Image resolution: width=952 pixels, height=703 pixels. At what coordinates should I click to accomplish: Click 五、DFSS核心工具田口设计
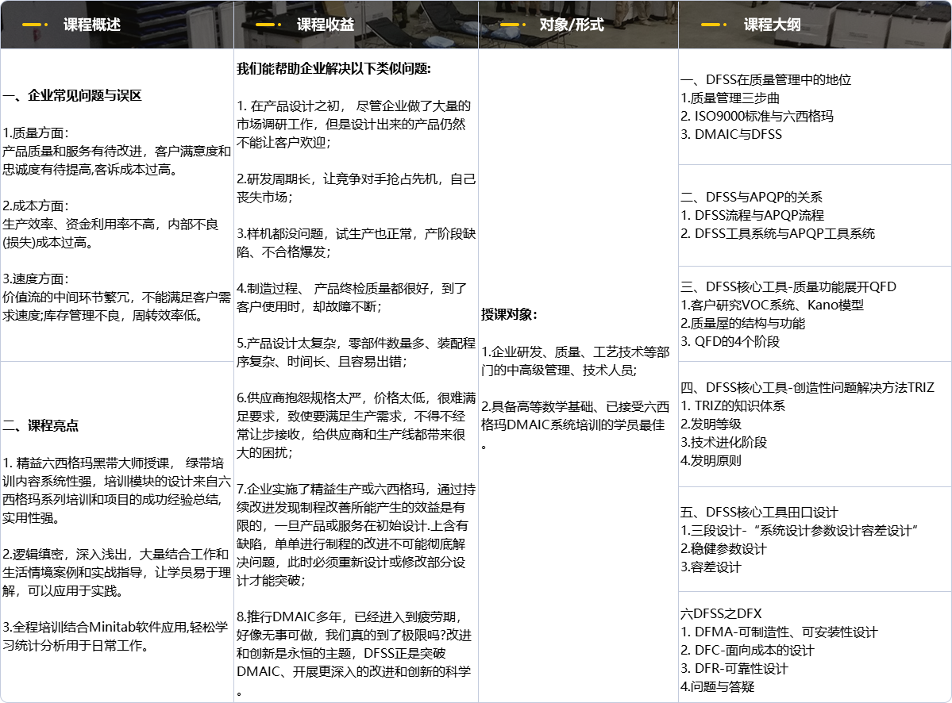coord(759,512)
